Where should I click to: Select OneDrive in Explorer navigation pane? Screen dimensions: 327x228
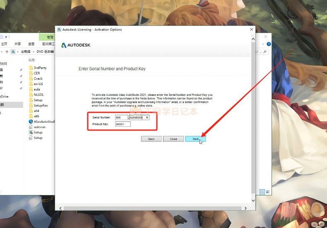(x=5, y=97)
